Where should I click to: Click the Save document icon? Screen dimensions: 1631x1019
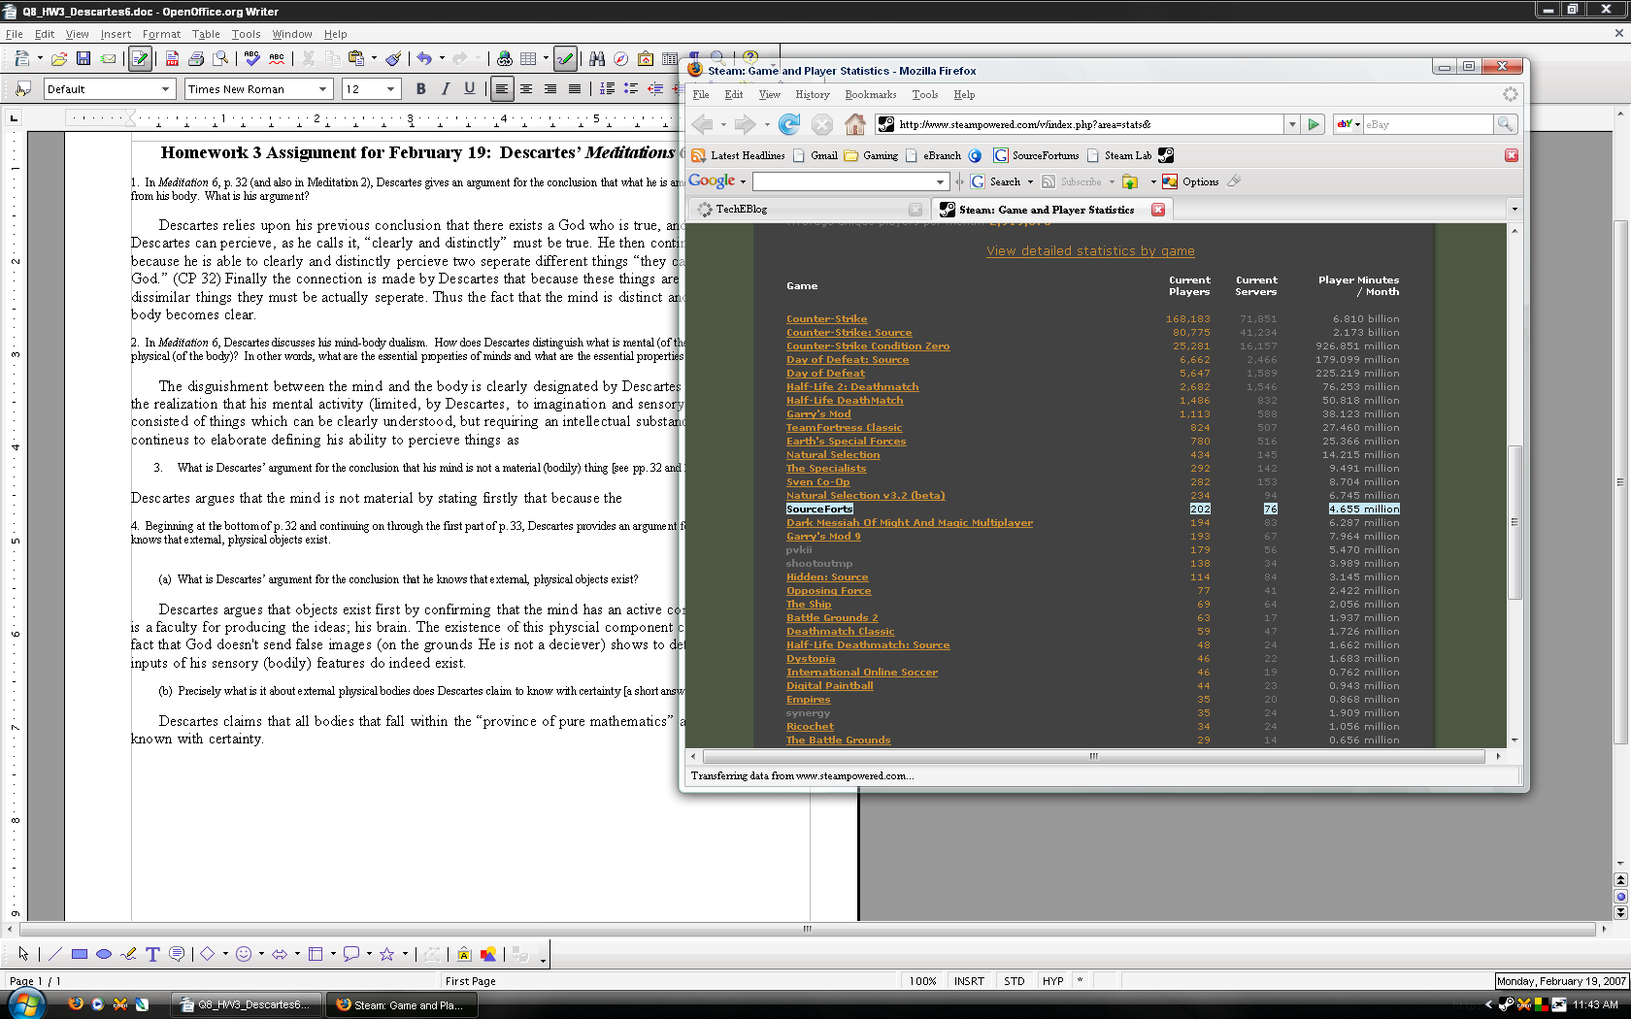pos(83,59)
